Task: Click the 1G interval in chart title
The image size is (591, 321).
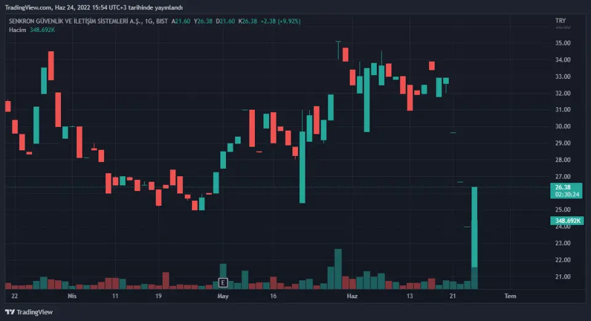Action: tap(148, 22)
